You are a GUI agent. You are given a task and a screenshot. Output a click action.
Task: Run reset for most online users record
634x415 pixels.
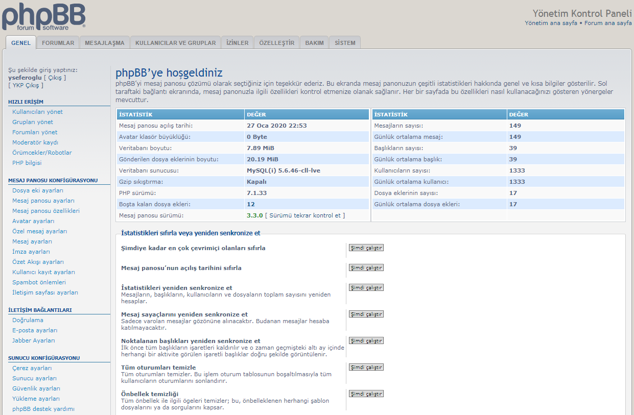(x=366, y=248)
